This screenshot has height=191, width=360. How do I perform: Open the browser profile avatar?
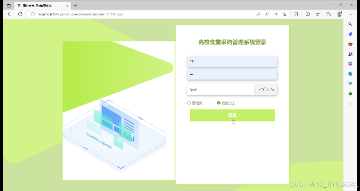click(x=339, y=14)
